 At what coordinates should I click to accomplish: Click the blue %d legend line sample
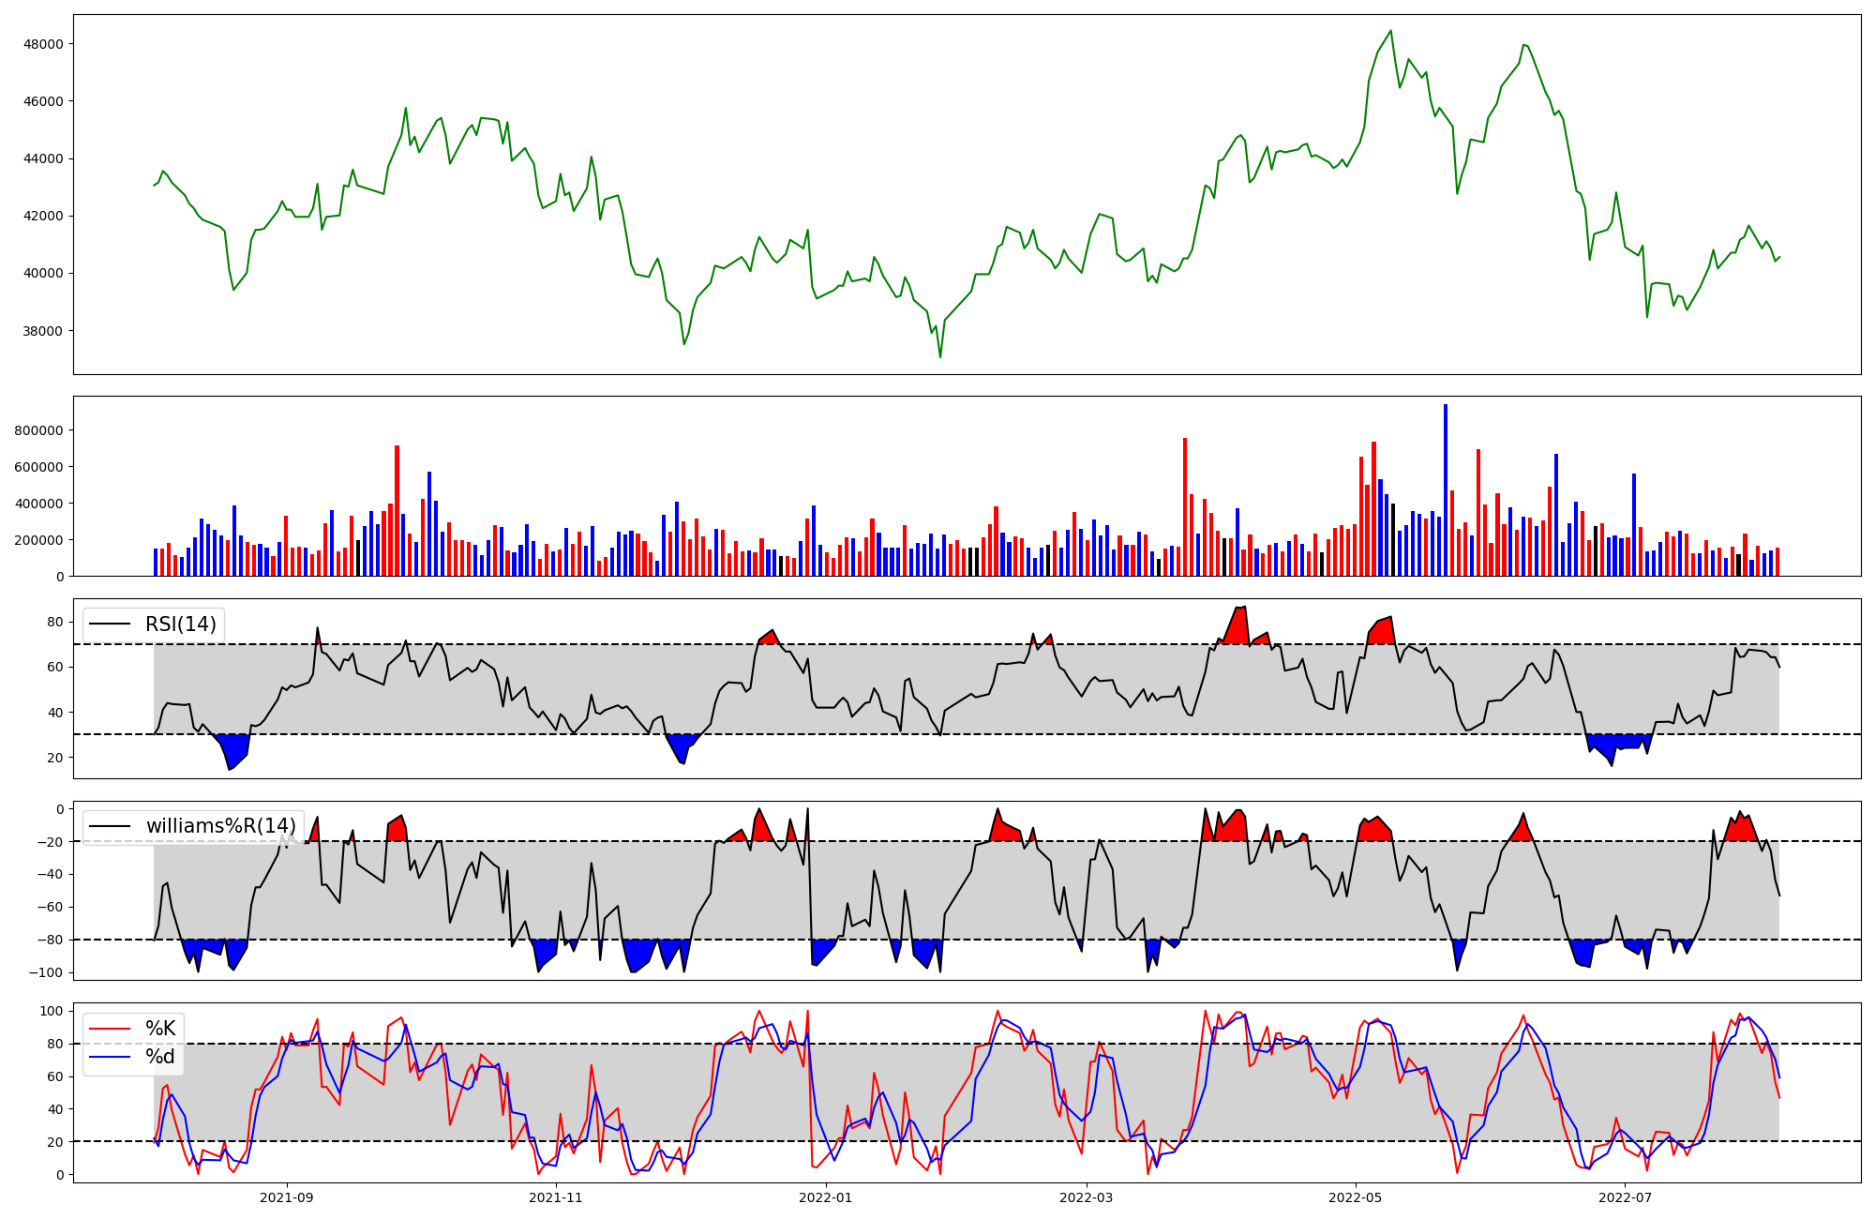(x=109, y=1057)
